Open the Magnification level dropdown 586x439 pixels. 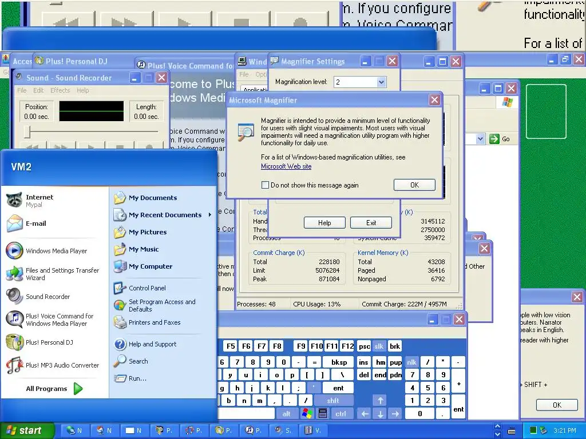pos(381,82)
